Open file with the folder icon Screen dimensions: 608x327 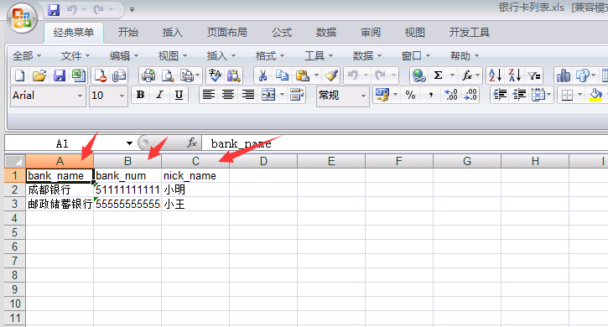(x=39, y=75)
